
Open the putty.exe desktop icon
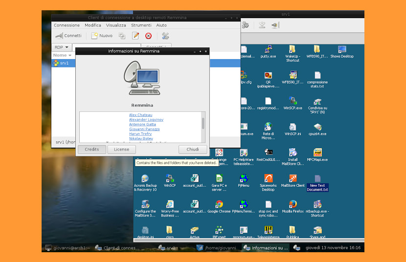click(268, 51)
